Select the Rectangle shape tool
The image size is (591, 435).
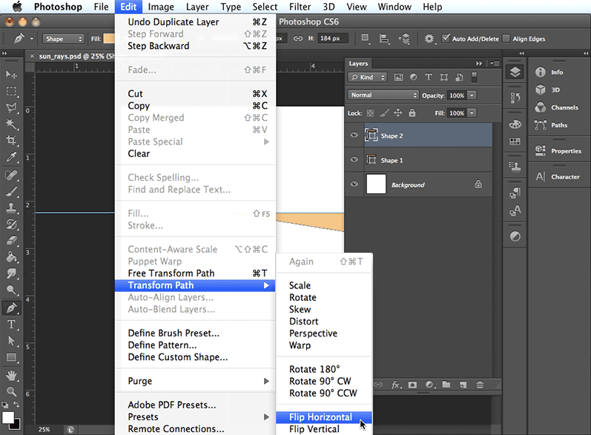click(x=11, y=357)
